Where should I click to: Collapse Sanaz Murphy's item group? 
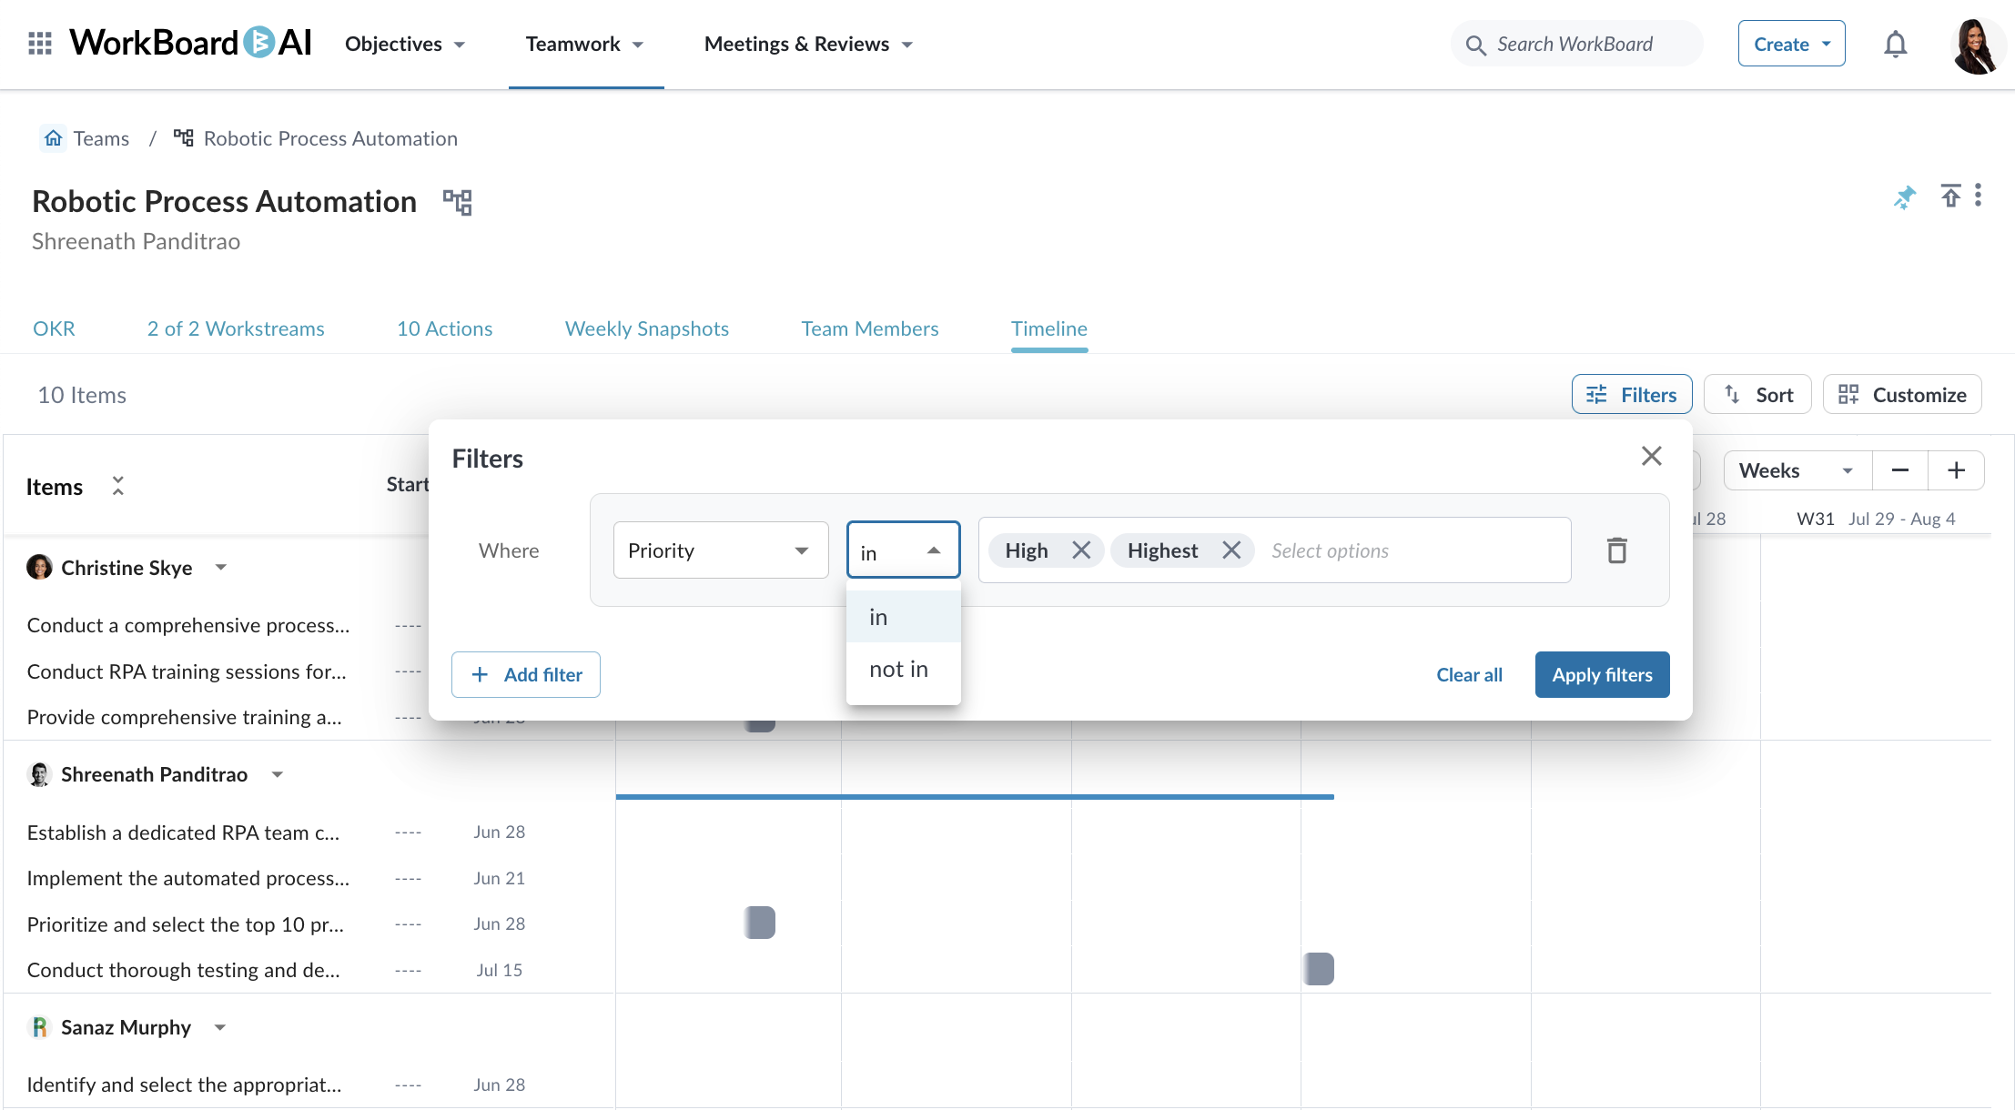click(219, 1027)
